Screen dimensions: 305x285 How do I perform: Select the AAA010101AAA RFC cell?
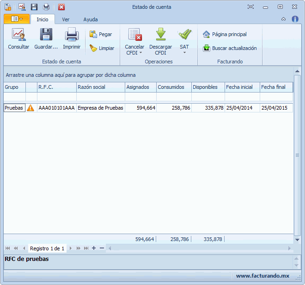click(56, 108)
